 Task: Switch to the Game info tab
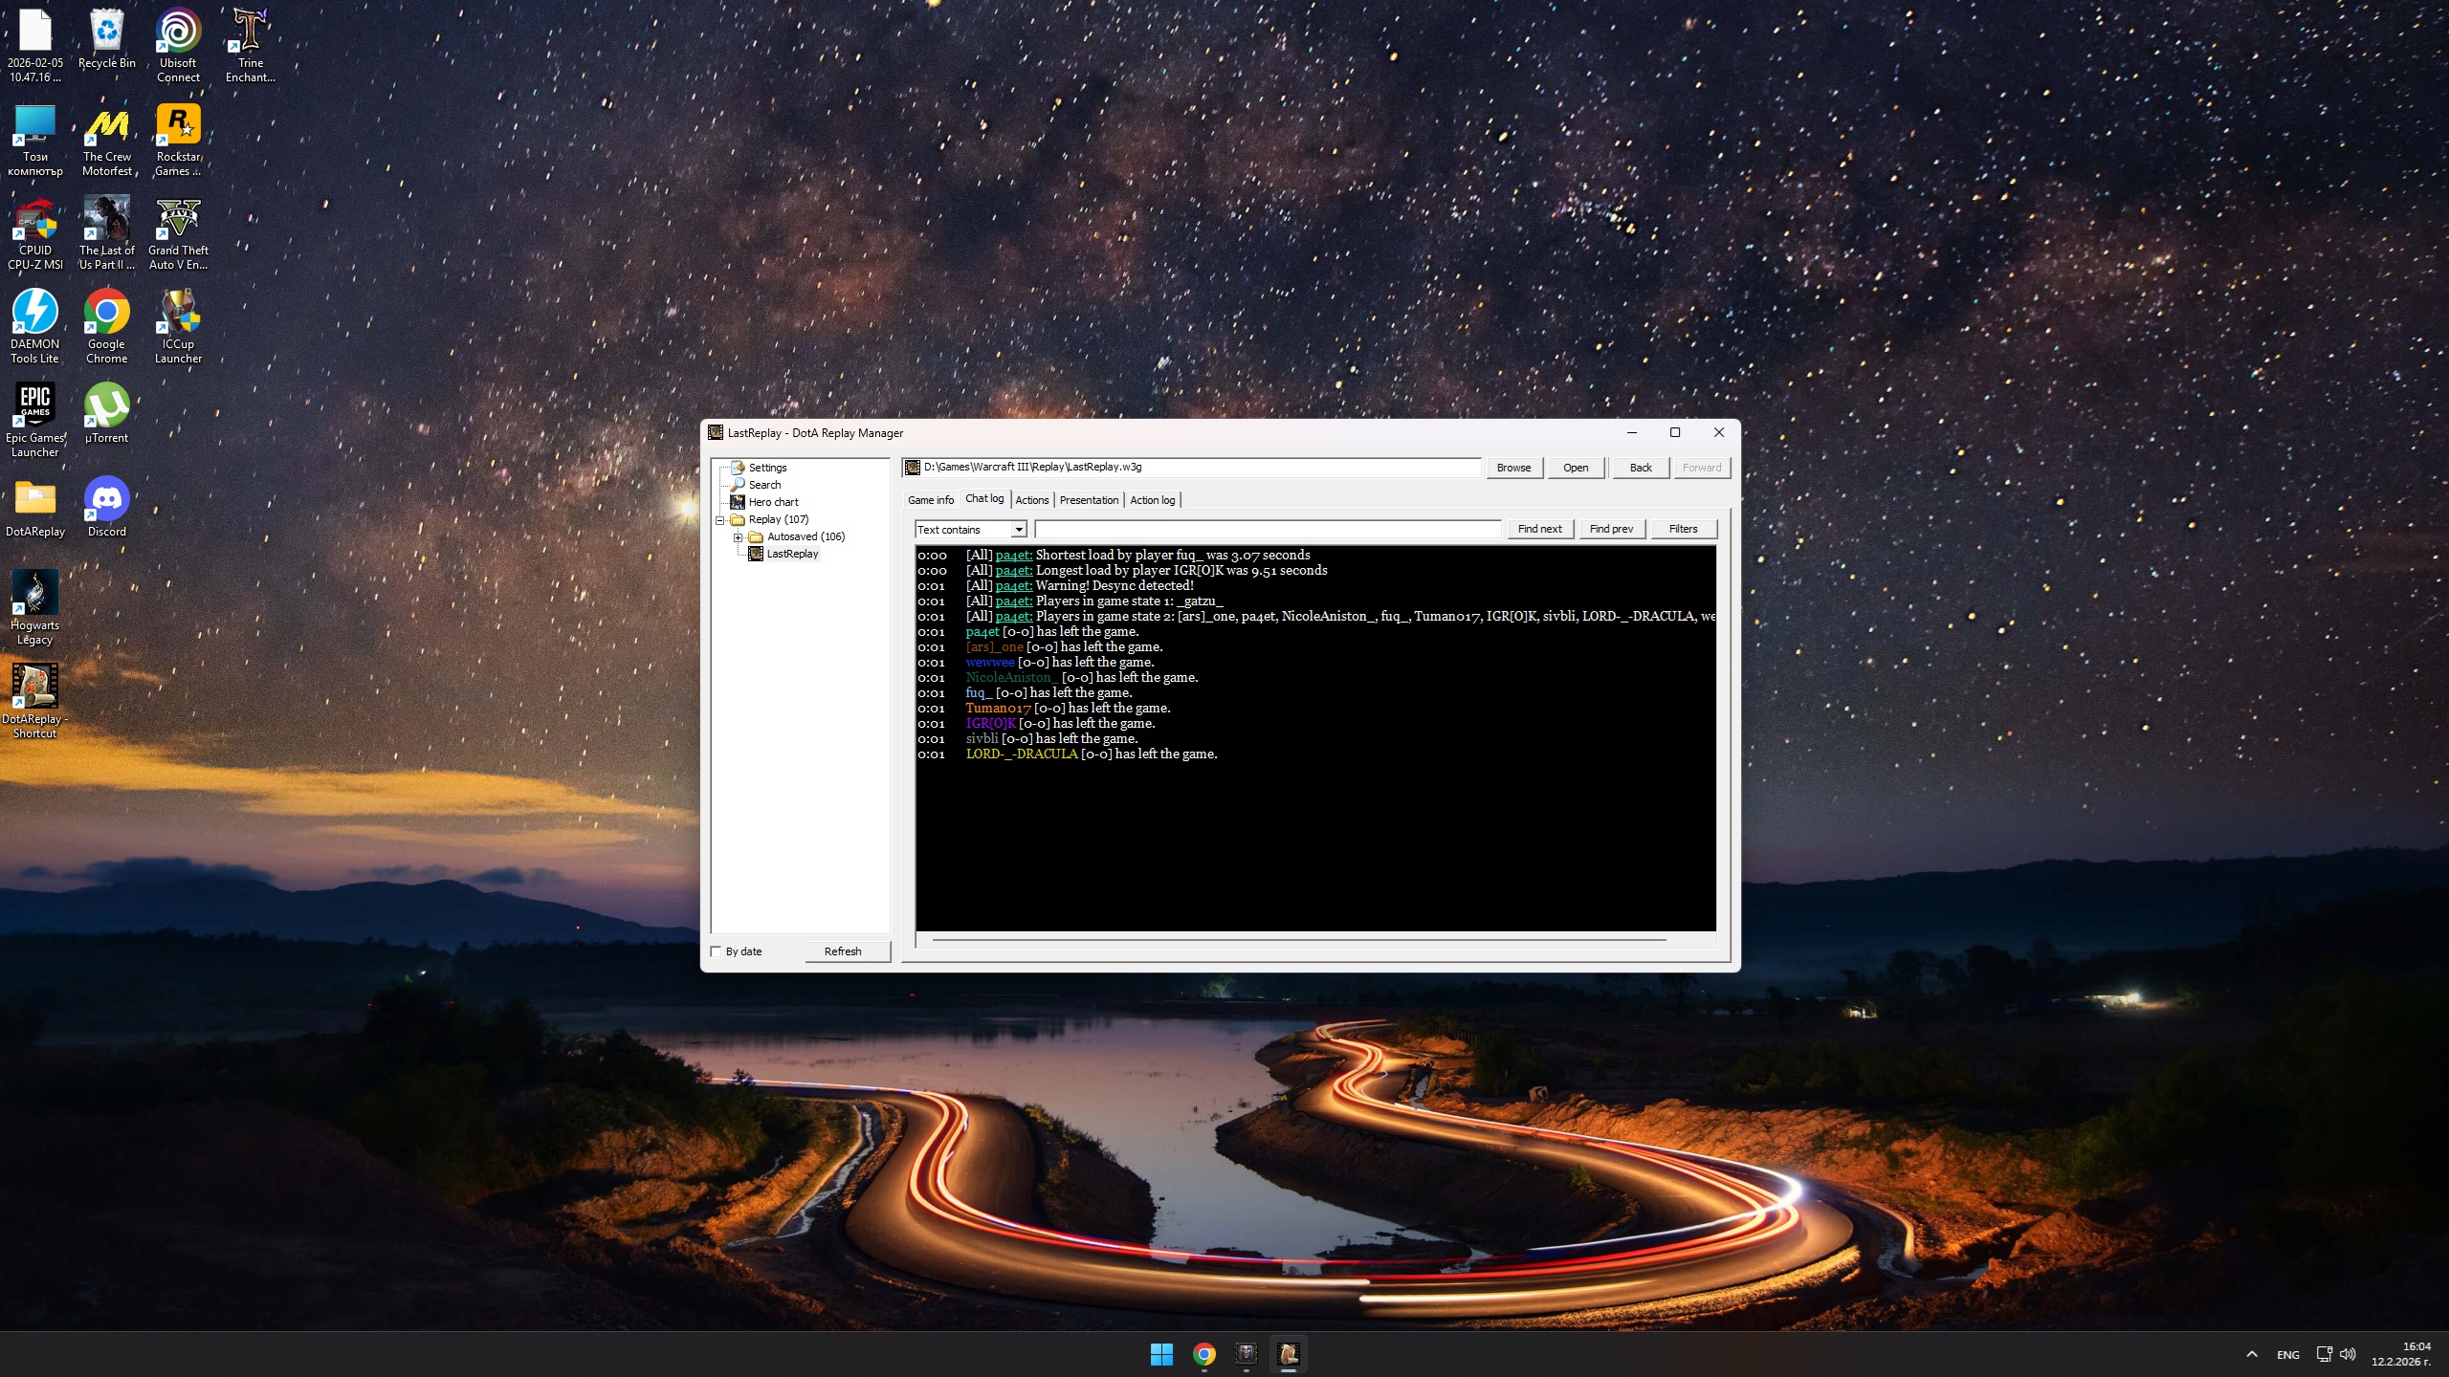[x=930, y=500]
